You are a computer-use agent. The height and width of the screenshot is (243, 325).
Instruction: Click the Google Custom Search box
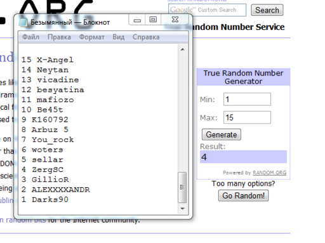tap(208, 10)
